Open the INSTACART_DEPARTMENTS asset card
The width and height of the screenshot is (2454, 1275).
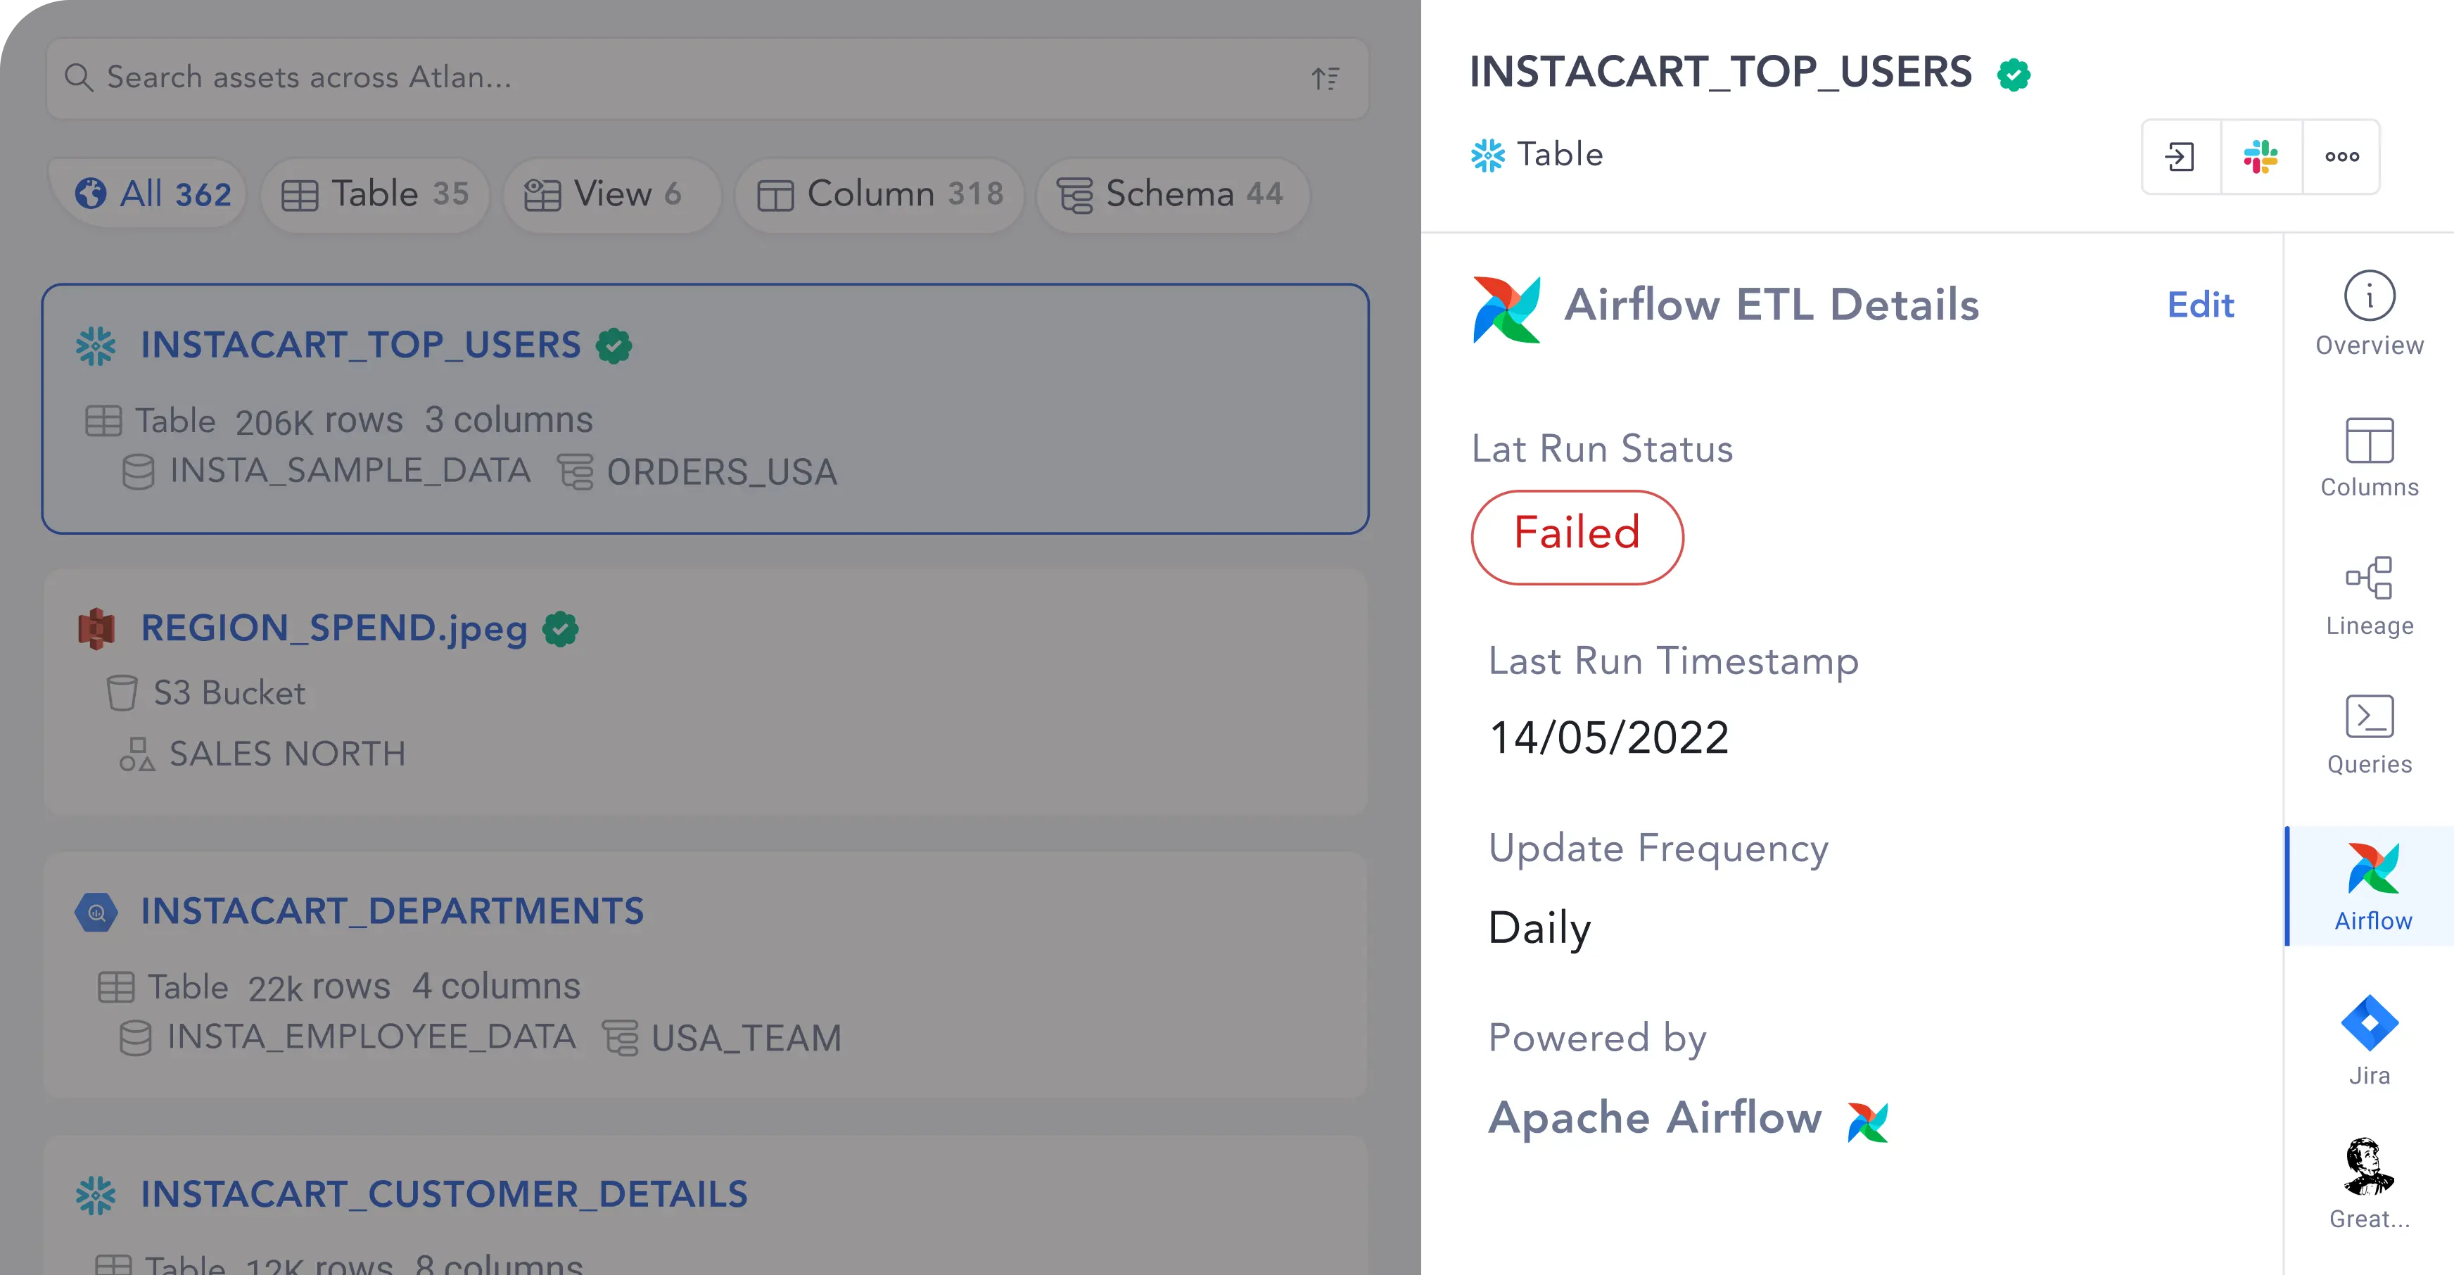pyautogui.click(x=706, y=975)
